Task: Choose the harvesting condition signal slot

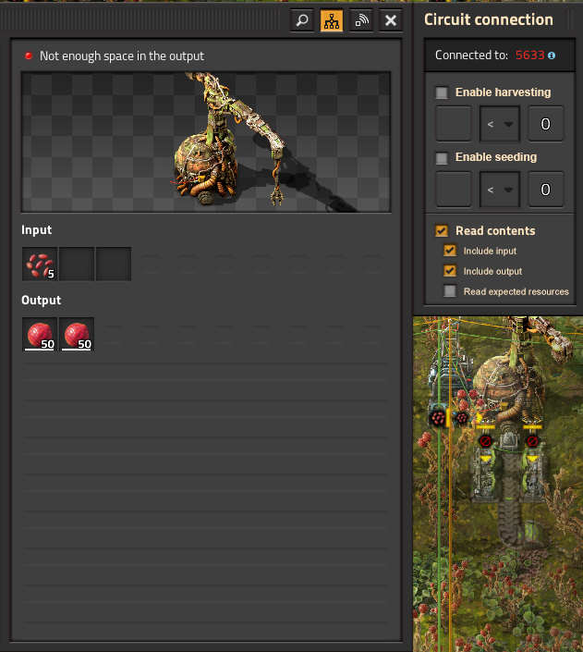Action: tap(454, 124)
